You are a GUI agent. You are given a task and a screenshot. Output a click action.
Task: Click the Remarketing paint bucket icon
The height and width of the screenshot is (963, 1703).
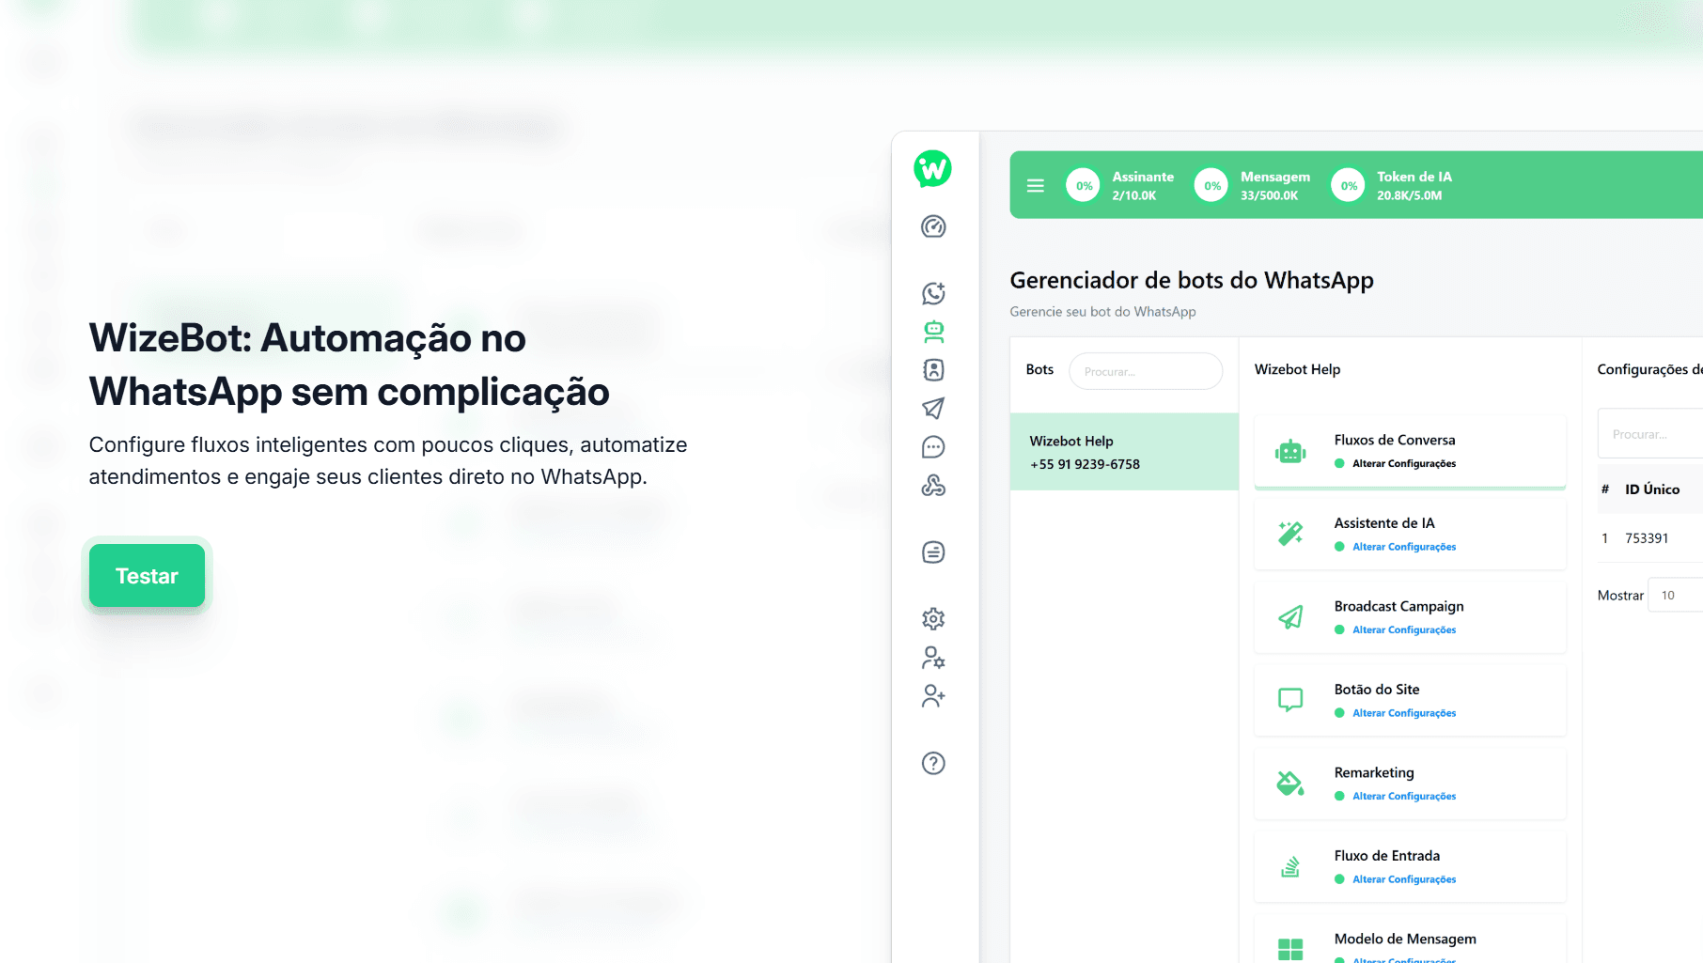[1290, 784]
